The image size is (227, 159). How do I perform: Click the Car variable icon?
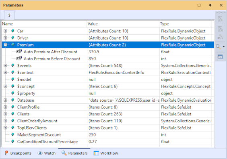tap(13, 31)
